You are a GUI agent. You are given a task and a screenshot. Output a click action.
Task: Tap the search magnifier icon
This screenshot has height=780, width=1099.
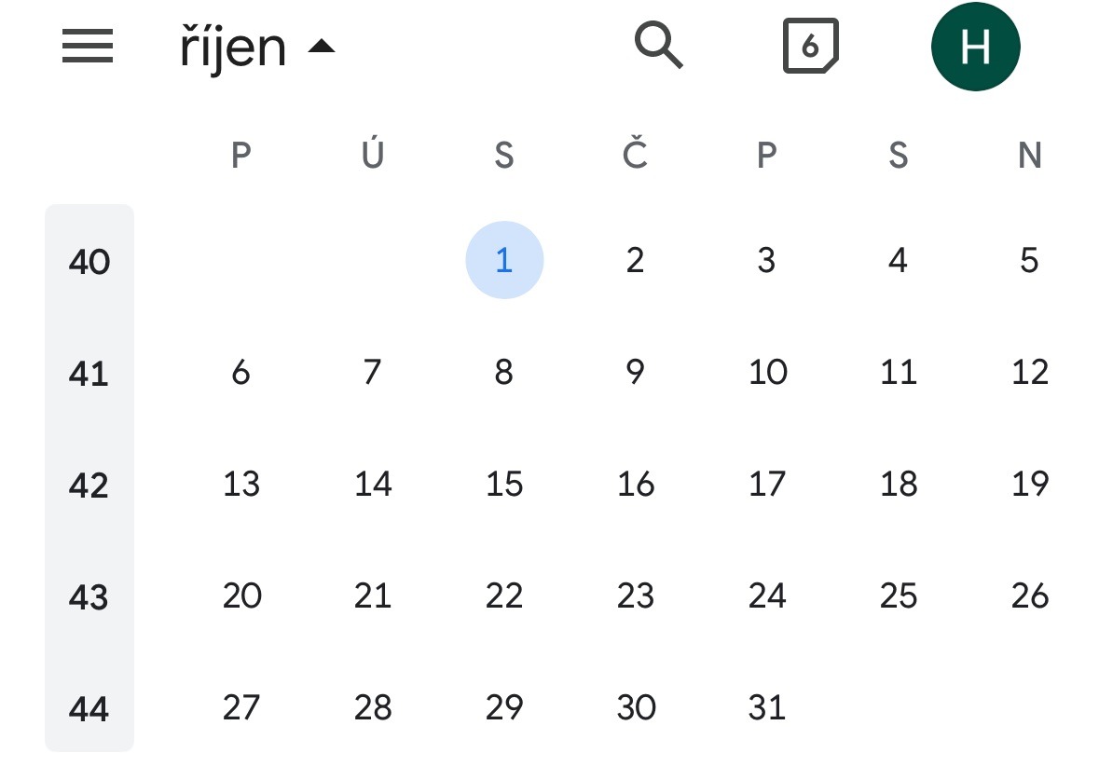point(658,46)
